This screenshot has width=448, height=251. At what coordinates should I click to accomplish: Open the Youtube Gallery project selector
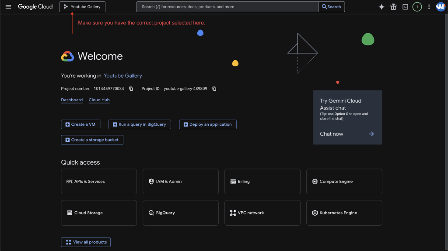point(82,7)
